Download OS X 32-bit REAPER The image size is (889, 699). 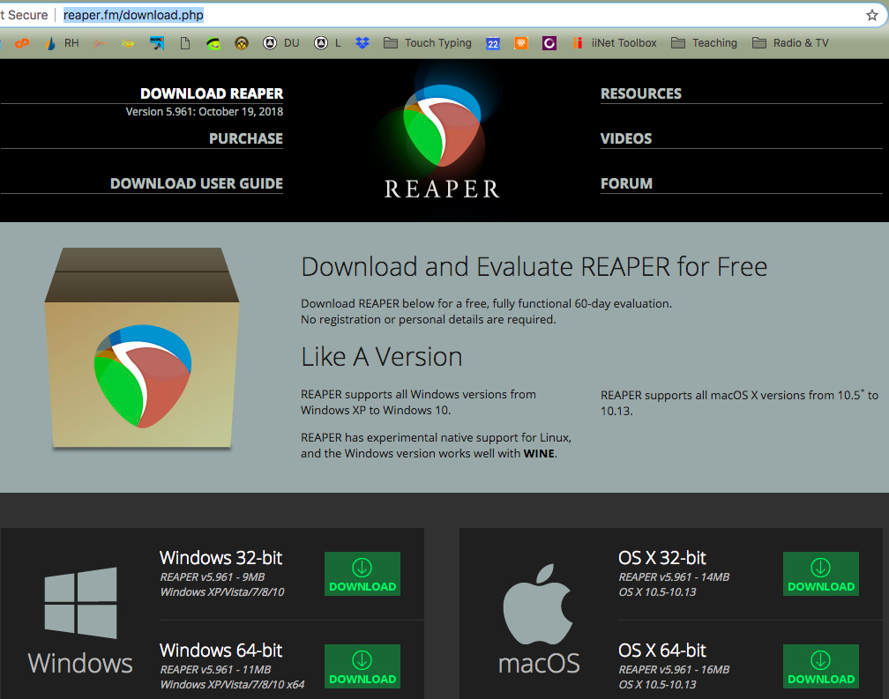[x=821, y=574]
